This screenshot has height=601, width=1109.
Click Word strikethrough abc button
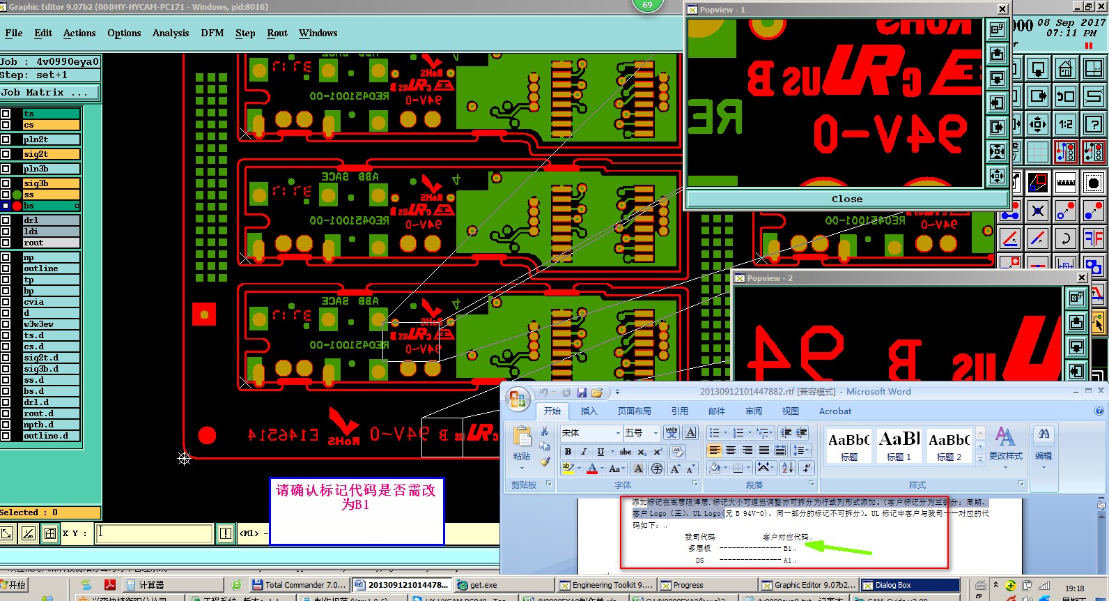626,452
